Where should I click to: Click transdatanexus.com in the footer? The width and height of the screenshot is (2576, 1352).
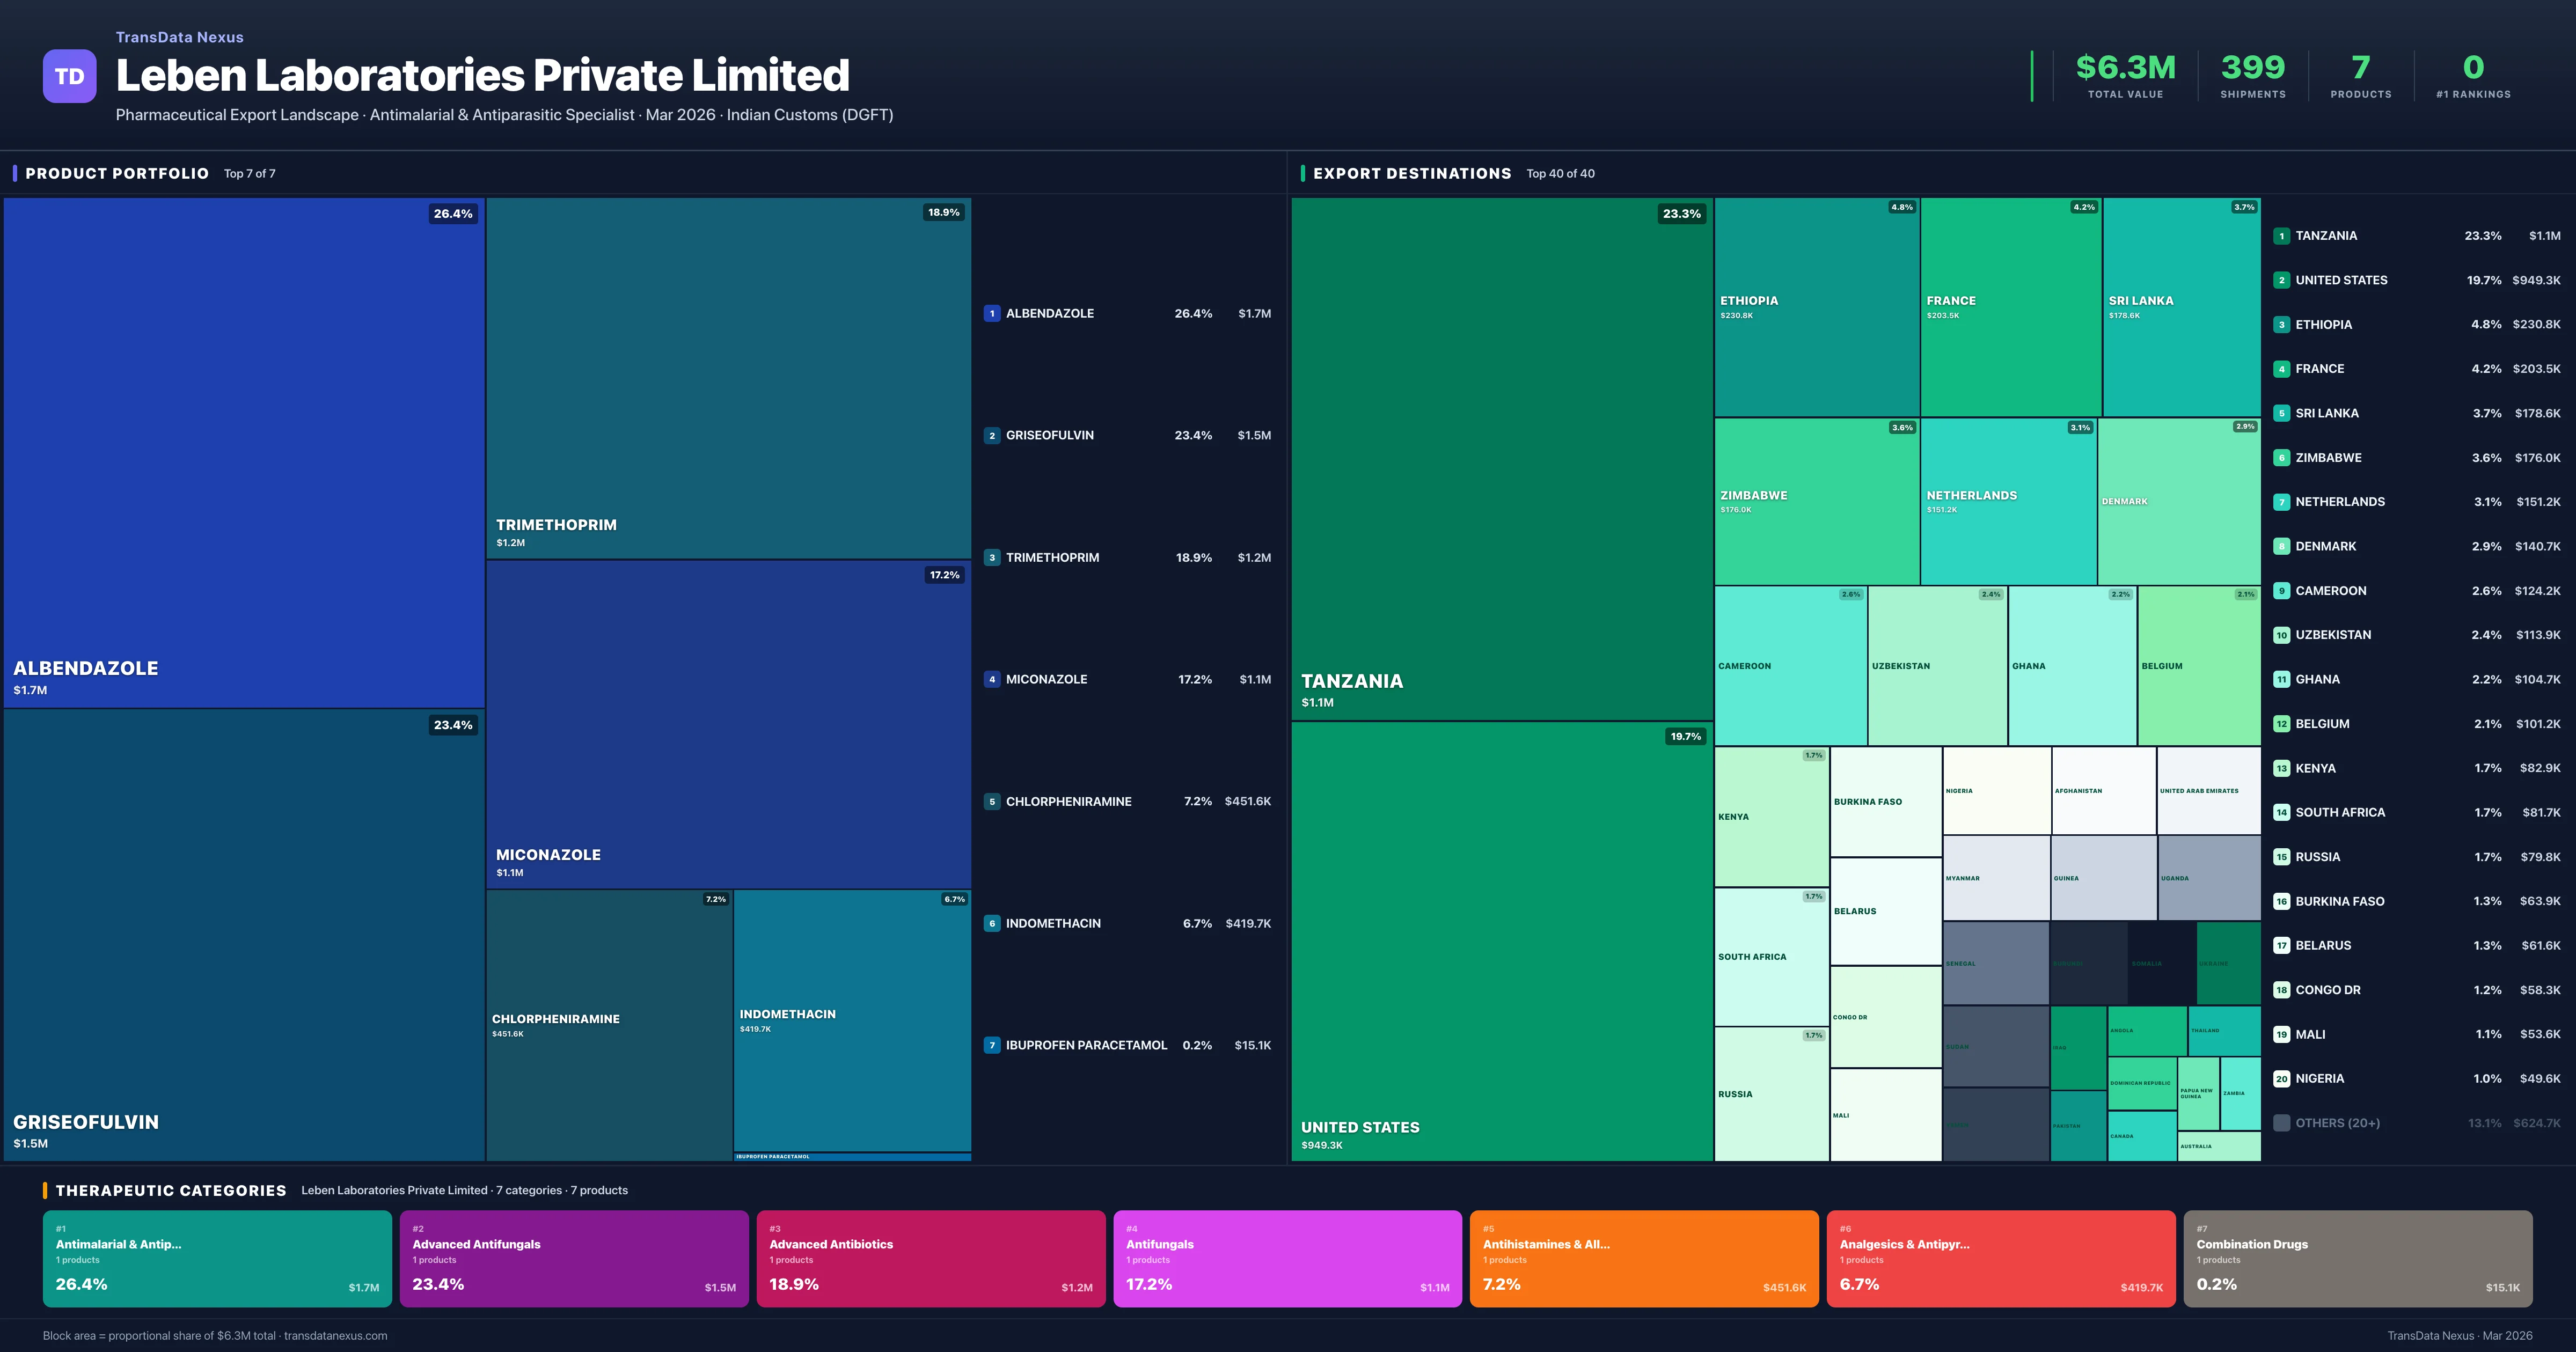[x=335, y=1335]
